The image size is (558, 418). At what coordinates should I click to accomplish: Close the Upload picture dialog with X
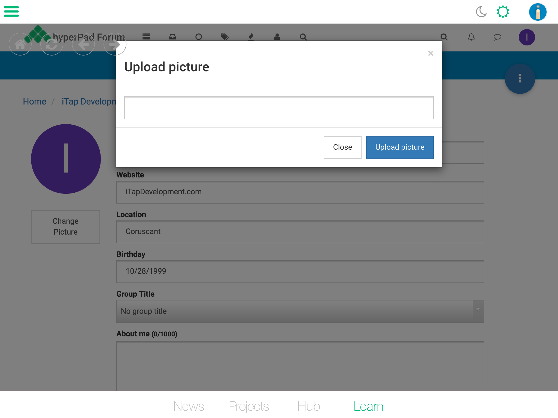point(430,53)
